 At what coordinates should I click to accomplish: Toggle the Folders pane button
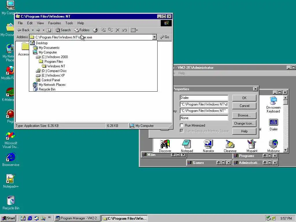[x=82, y=30]
